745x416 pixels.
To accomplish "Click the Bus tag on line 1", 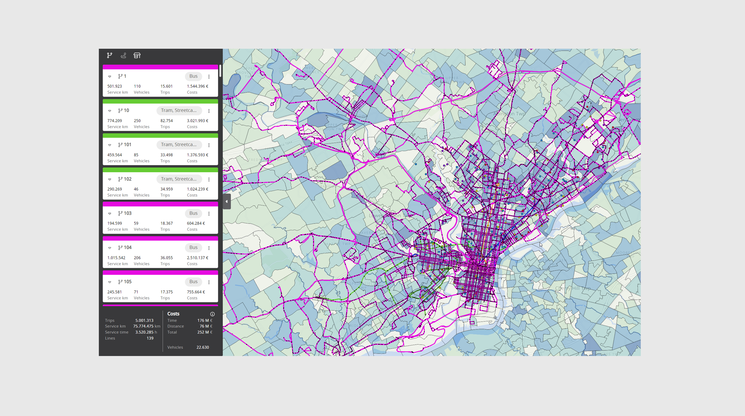I will click(x=193, y=76).
